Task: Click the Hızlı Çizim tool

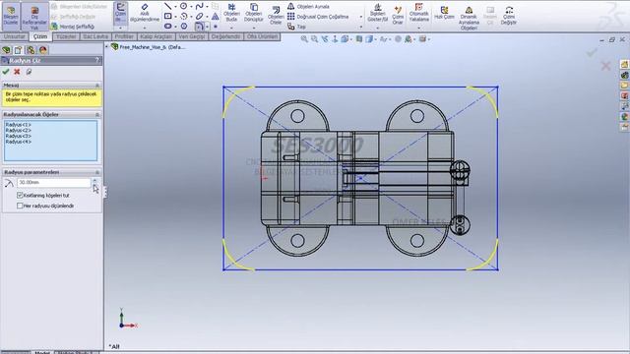Action: point(444,13)
